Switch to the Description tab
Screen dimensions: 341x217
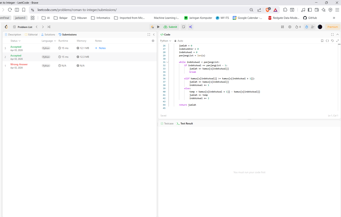point(13,35)
